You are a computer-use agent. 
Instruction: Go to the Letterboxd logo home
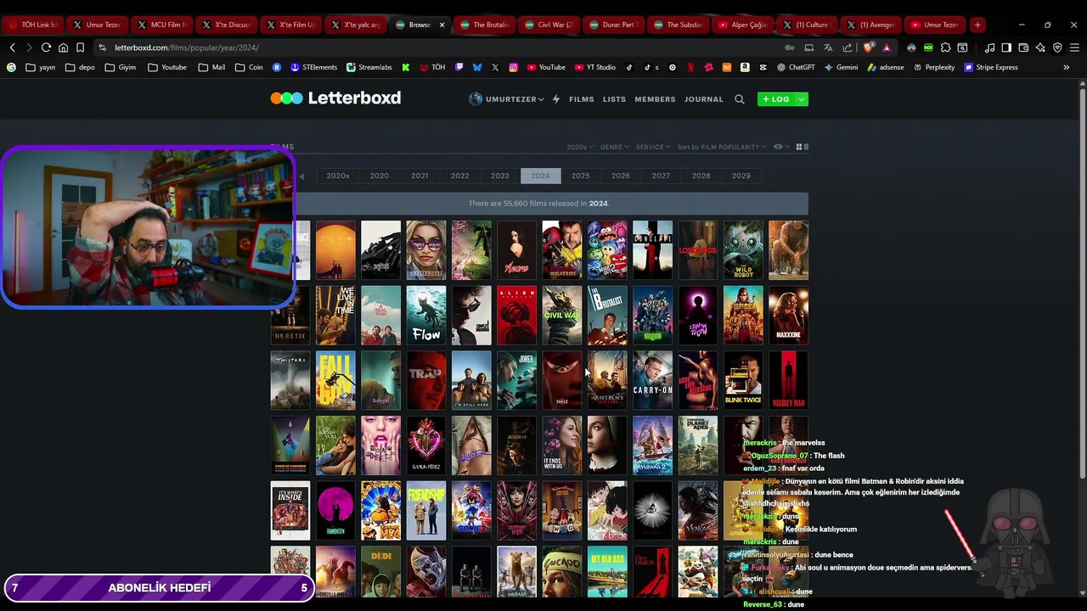(x=335, y=98)
